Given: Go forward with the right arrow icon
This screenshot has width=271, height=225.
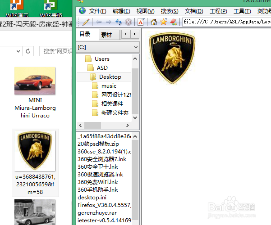Looking at the screenshot, I should (109, 22).
